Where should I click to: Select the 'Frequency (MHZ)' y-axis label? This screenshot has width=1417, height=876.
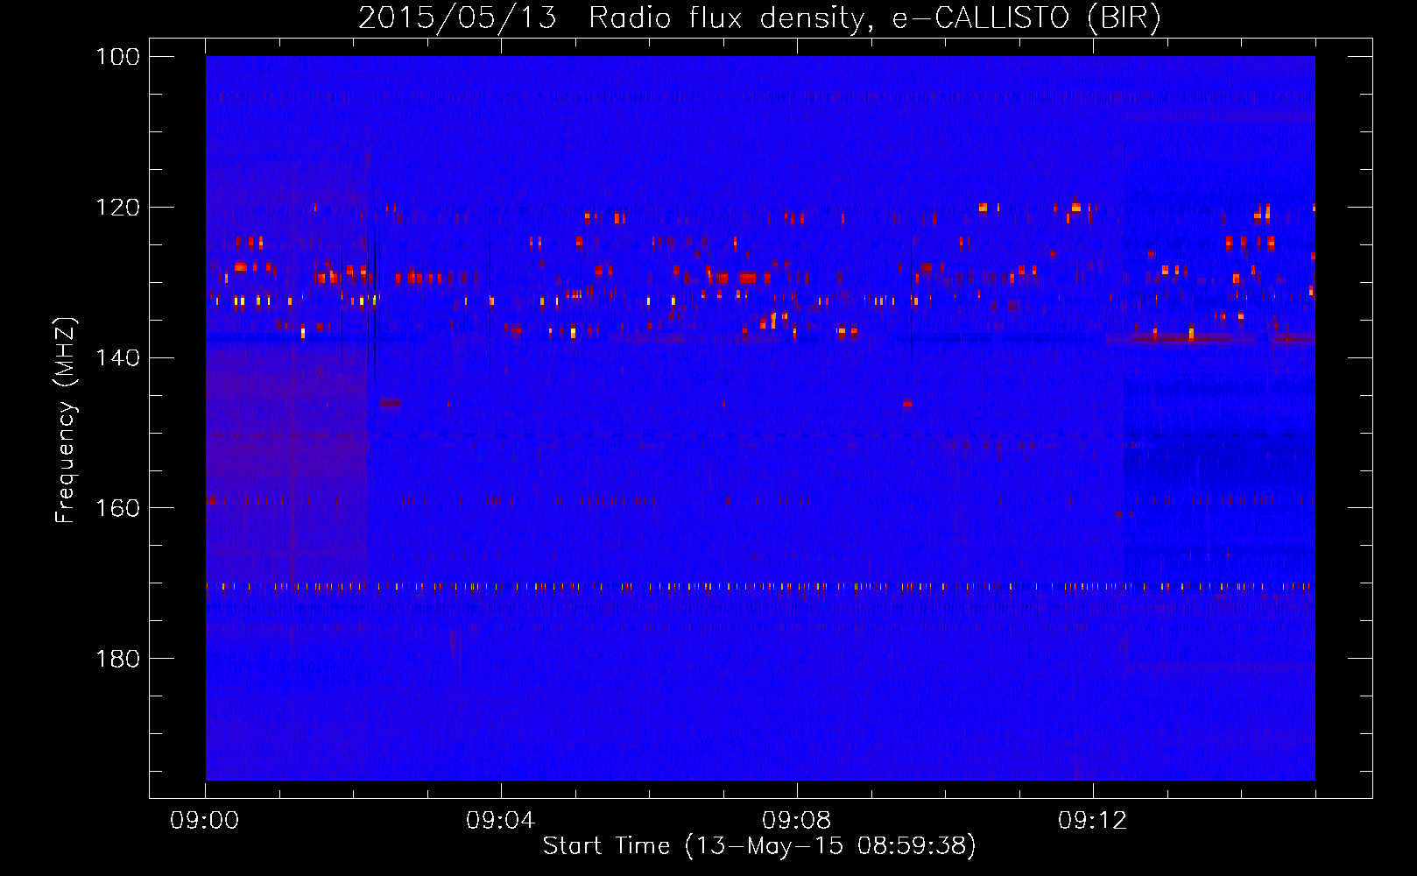click(66, 420)
